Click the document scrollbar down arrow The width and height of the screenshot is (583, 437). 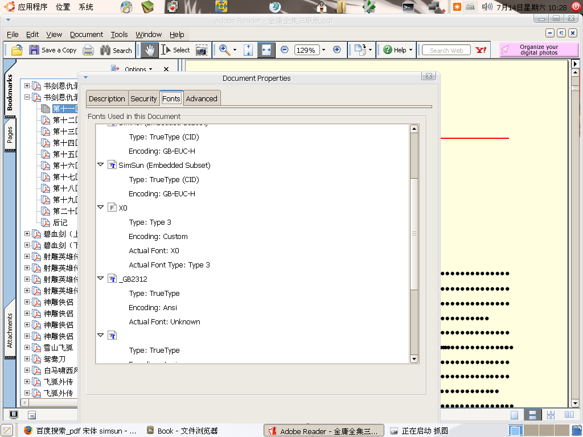(575, 403)
